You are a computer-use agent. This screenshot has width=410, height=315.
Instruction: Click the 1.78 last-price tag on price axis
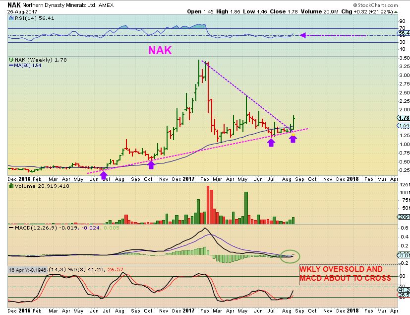(x=404, y=118)
